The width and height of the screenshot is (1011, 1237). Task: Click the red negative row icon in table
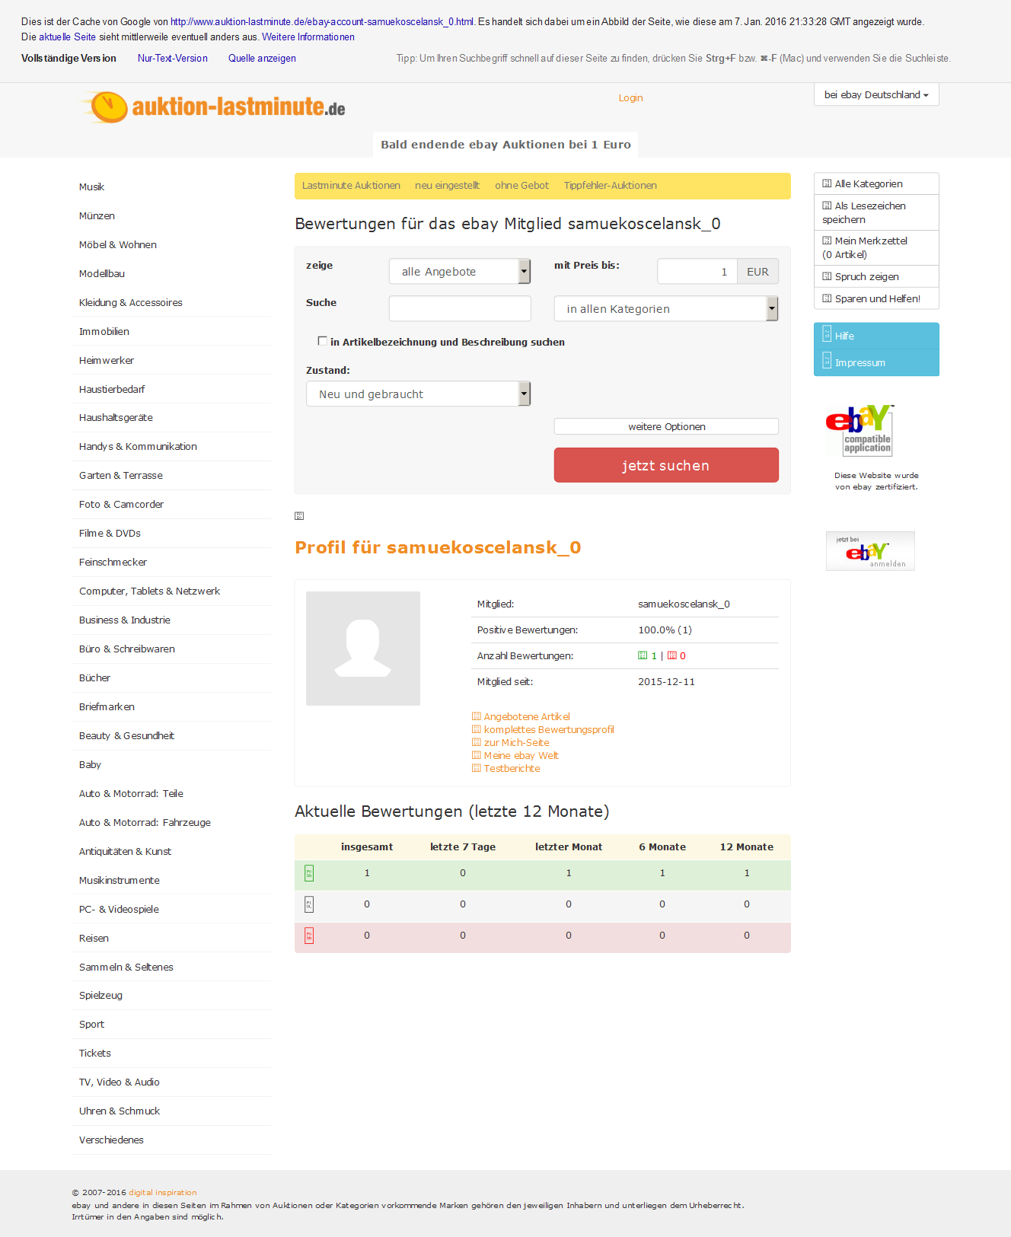pyautogui.click(x=309, y=936)
